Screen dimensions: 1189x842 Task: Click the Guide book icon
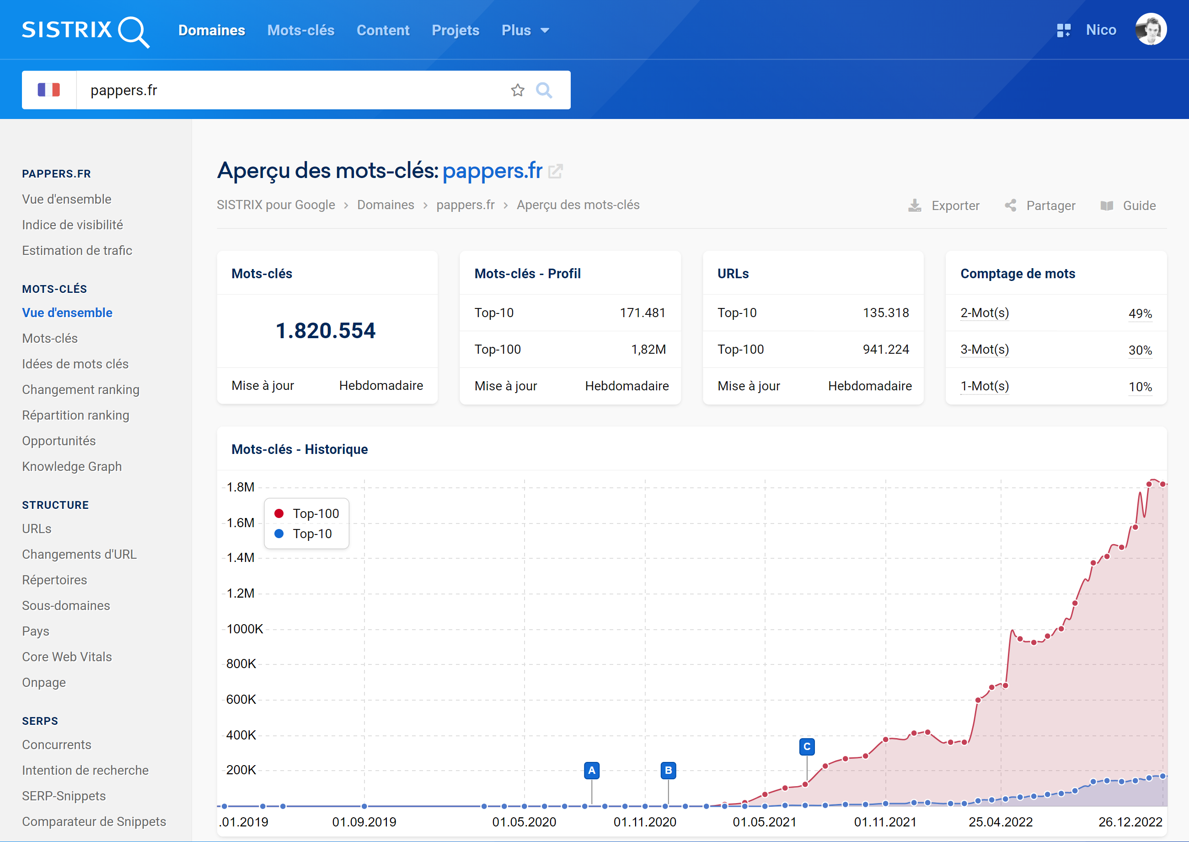tap(1107, 206)
